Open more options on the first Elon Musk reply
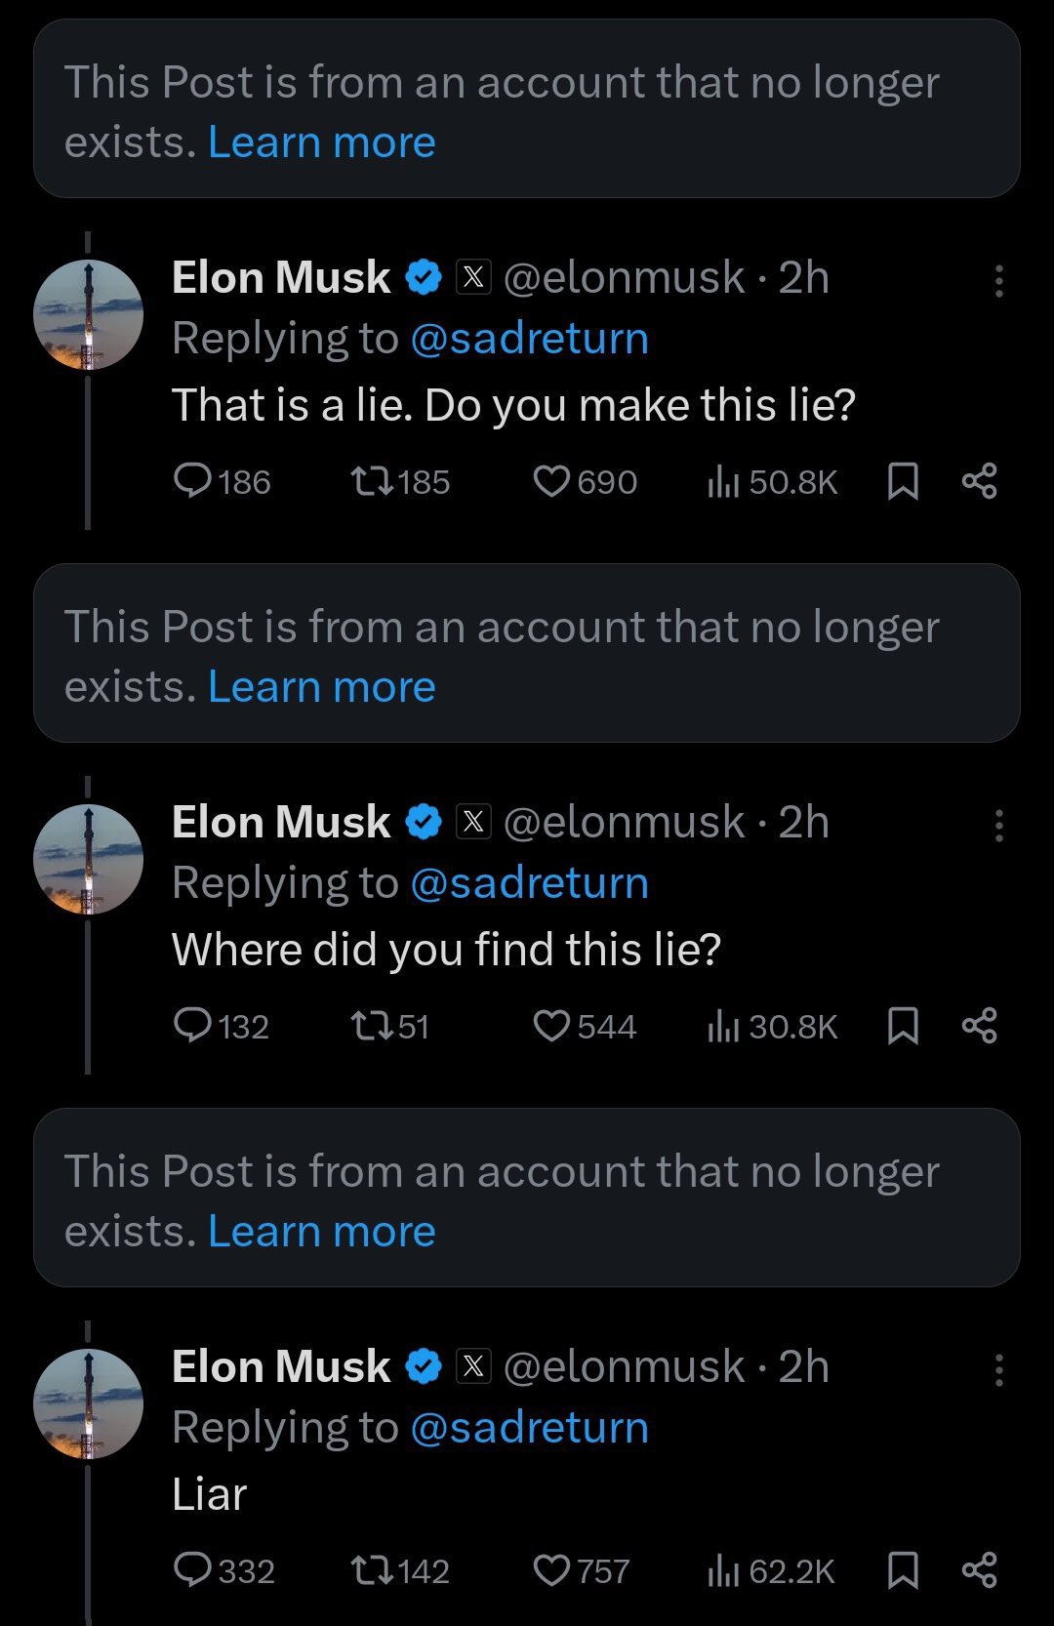The width and height of the screenshot is (1054, 1626). pos(998,280)
